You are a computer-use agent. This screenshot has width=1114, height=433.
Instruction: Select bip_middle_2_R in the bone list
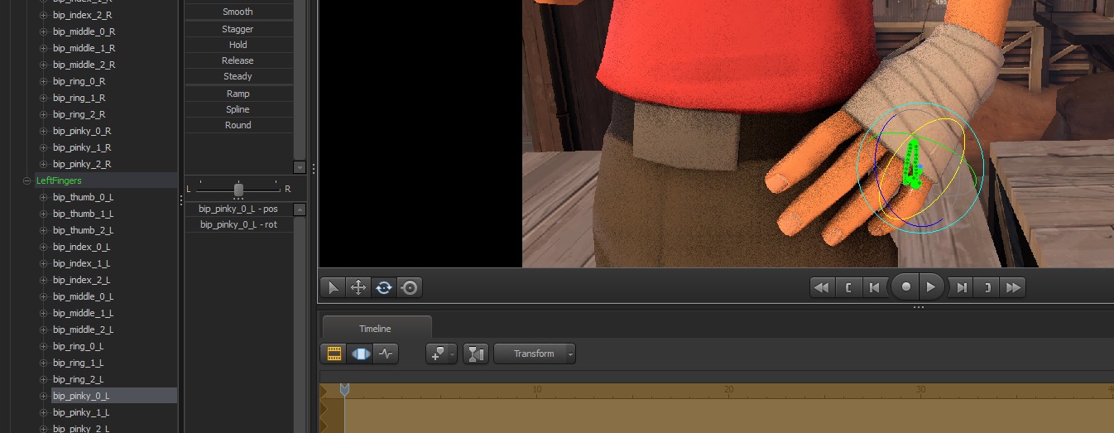[84, 65]
